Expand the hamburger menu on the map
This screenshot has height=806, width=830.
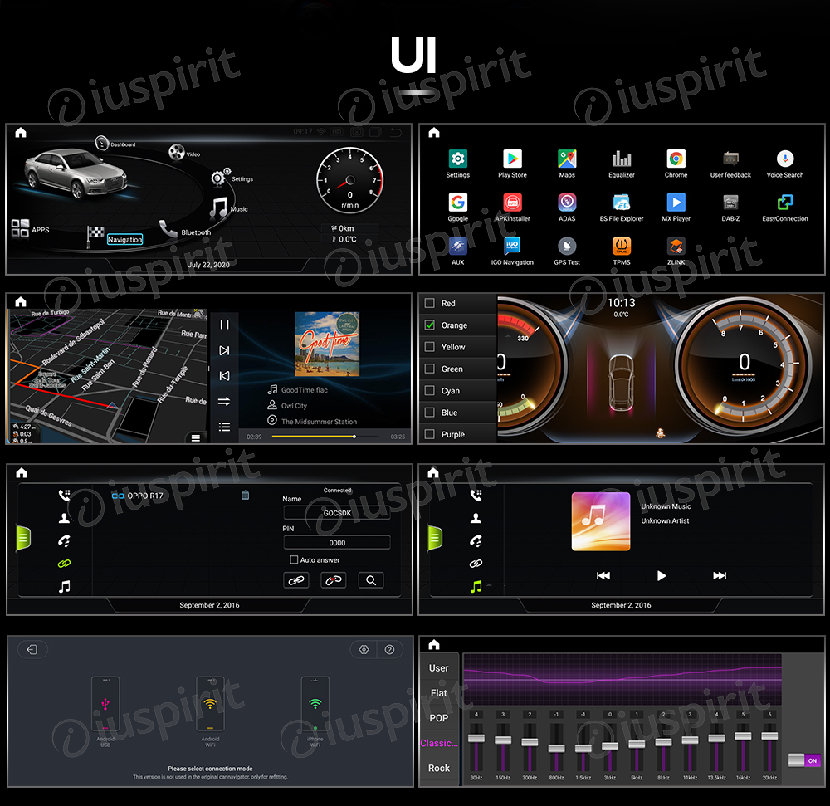click(x=196, y=437)
